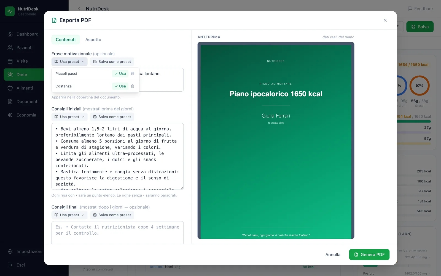Apply the Piccoli passi preset
The height and width of the screenshot is (276, 441).
coord(120,74)
